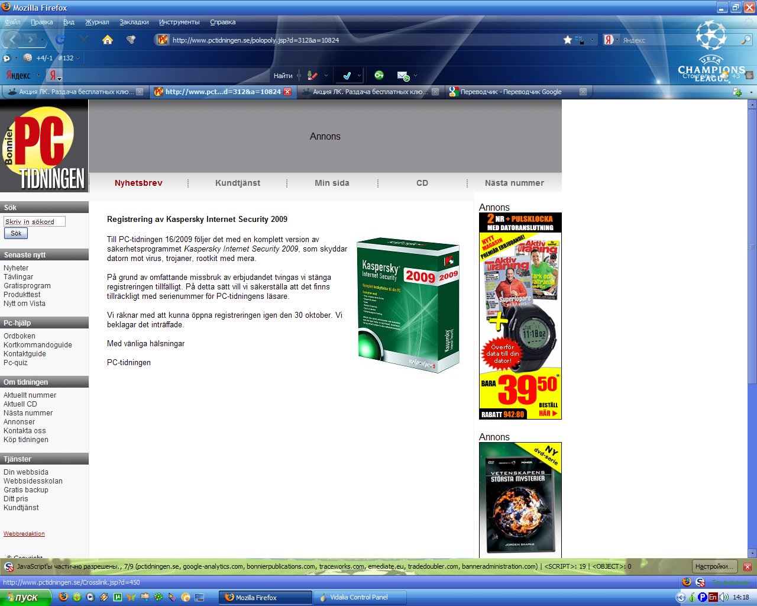Screen dimensions: 757x606
Task: Reload the page with the refresh icon
Action: coord(60,40)
